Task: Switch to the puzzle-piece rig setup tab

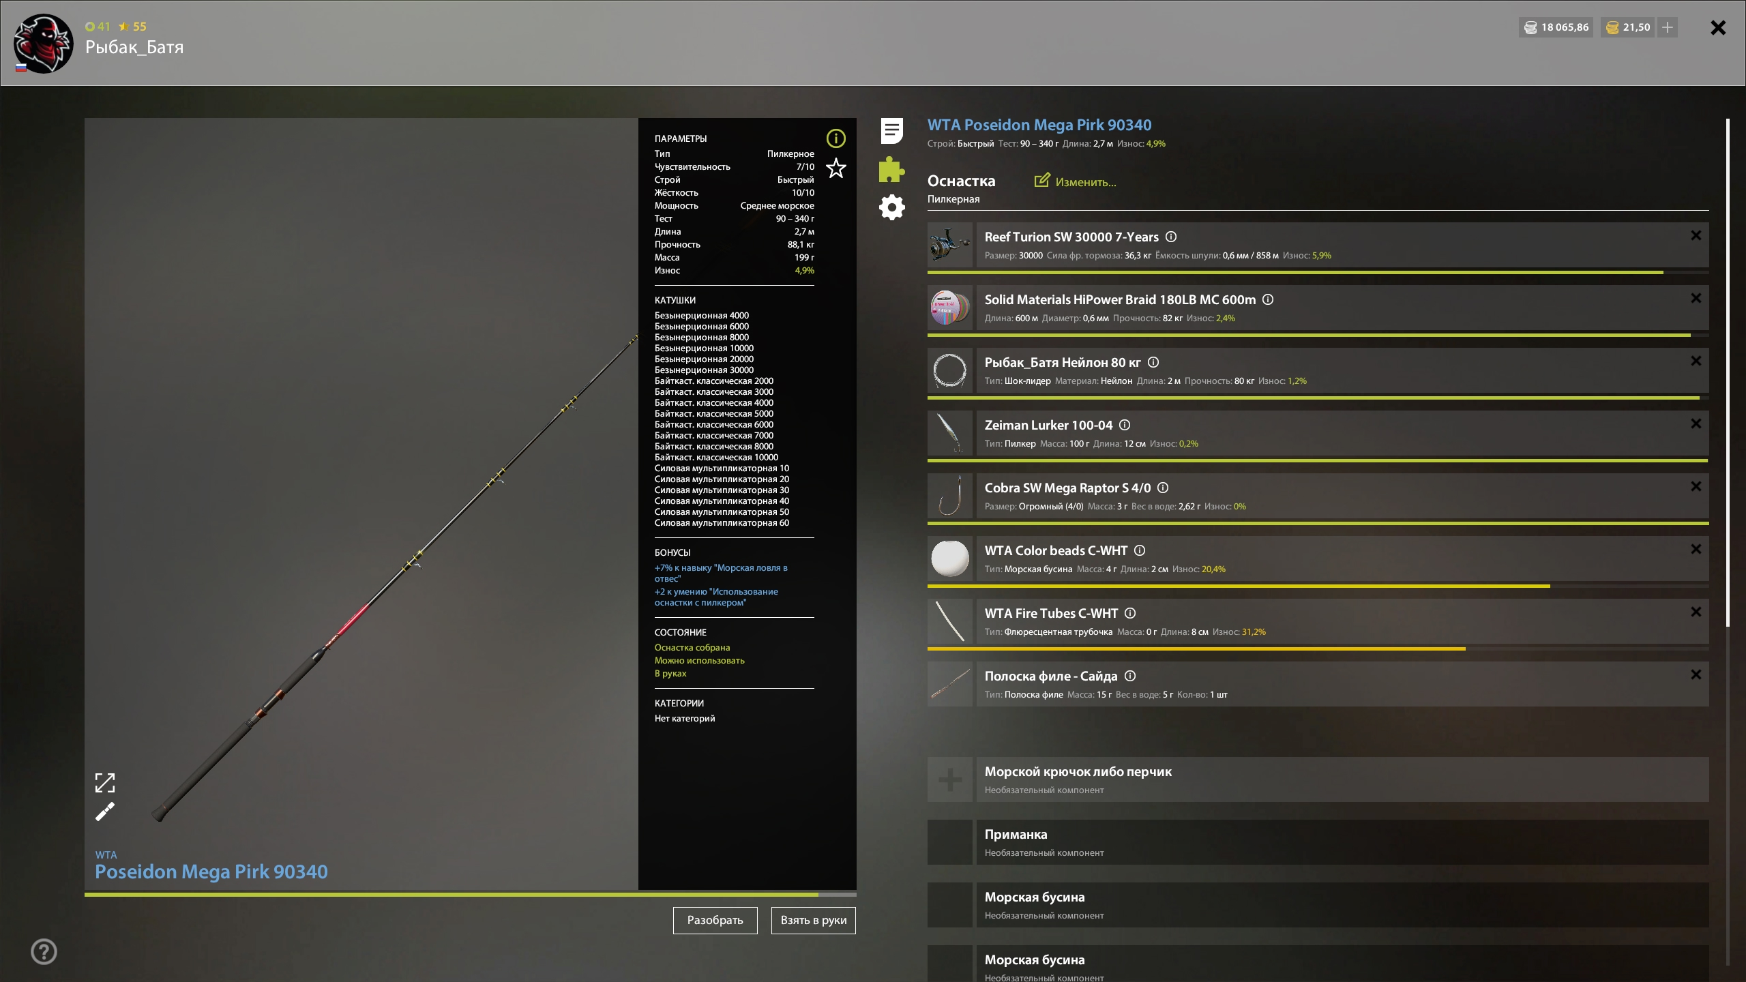Action: point(891,169)
